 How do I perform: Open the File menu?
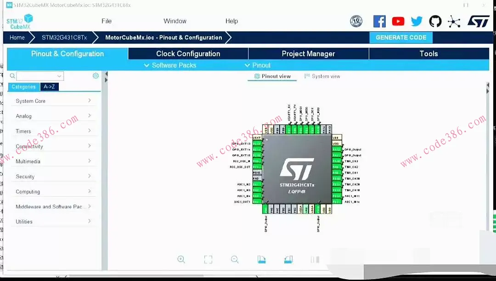click(107, 21)
